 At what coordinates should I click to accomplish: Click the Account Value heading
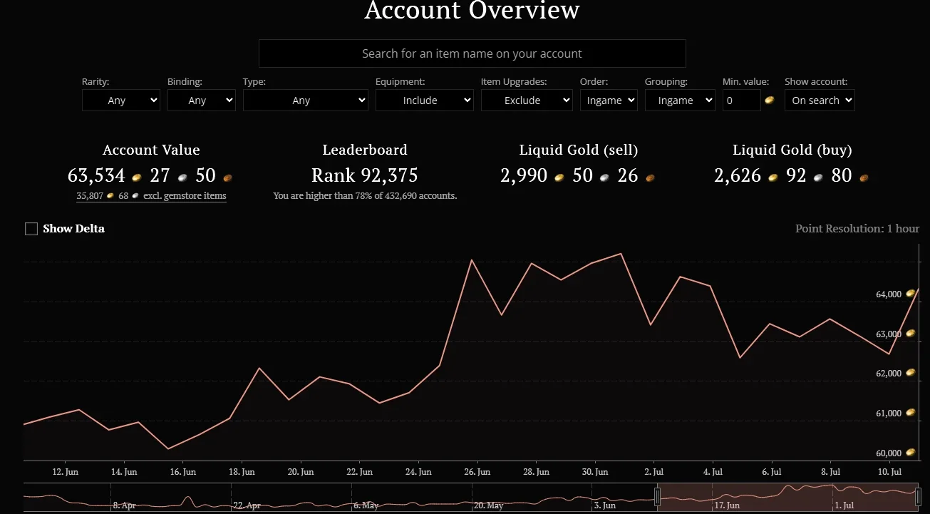pos(151,150)
